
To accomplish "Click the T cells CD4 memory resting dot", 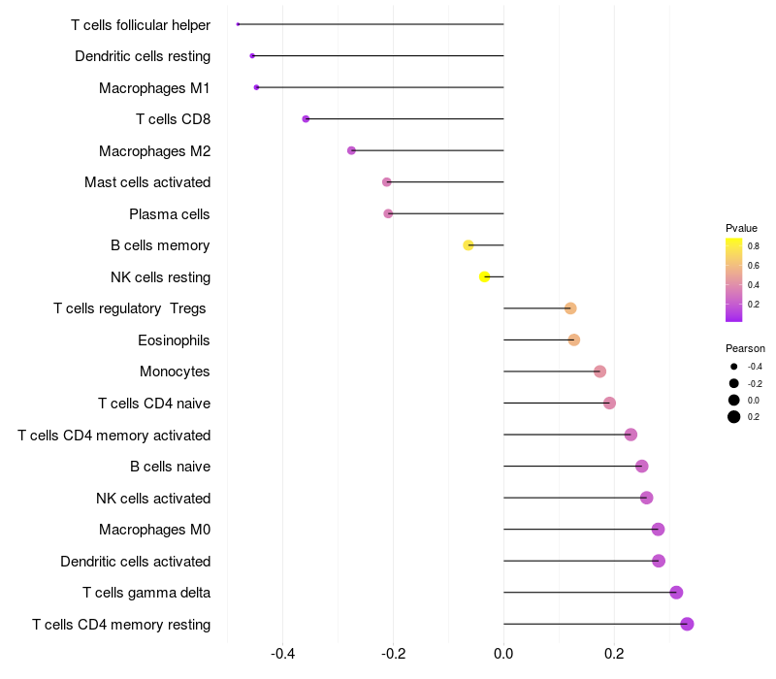I will point(687,624).
